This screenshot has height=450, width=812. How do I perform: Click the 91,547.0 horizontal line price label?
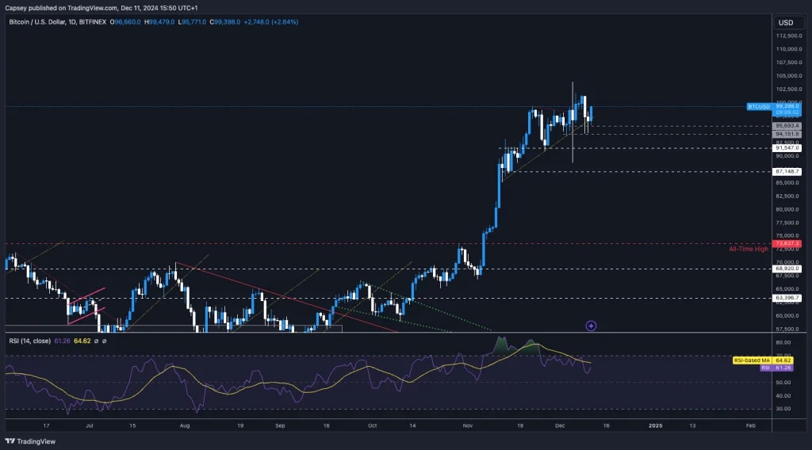pyautogui.click(x=787, y=148)
